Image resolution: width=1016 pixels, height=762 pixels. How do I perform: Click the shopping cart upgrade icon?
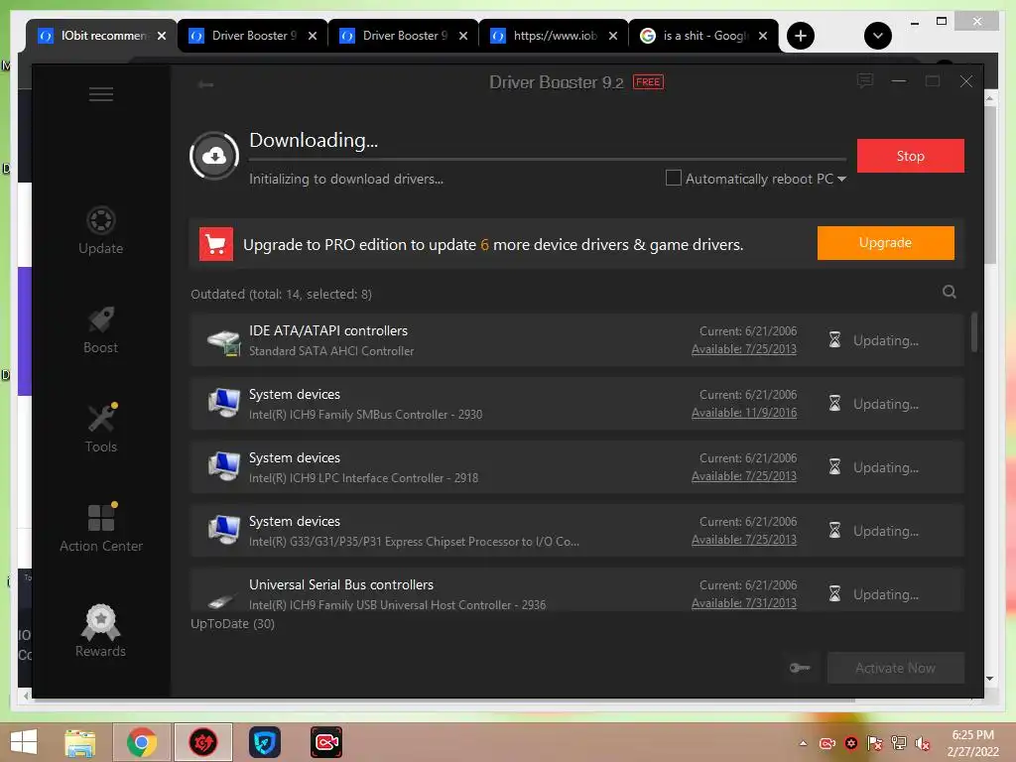[215, 244]
